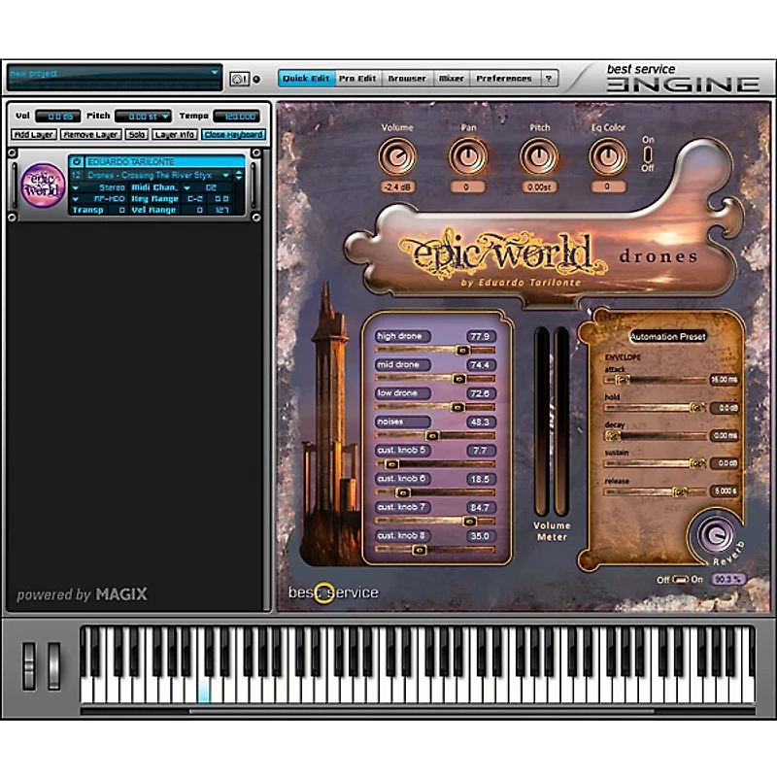The width and height of the screenshot is (777, 777).
Task: Click the panic icon next to project field
Action: [x=238, y=79]
